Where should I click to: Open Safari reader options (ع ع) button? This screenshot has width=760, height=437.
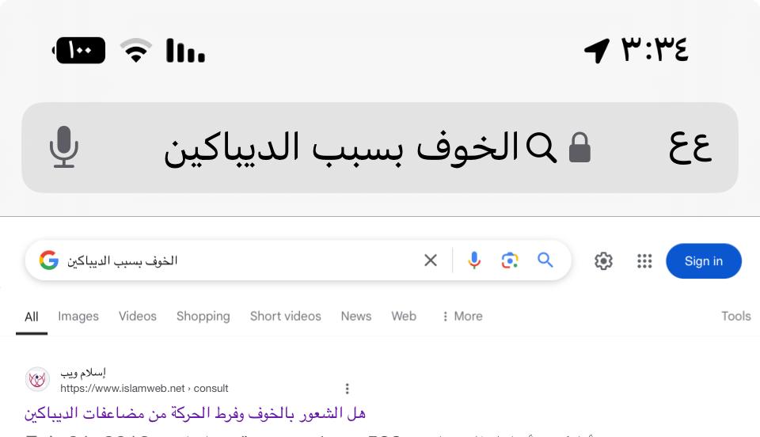point(690,147)
